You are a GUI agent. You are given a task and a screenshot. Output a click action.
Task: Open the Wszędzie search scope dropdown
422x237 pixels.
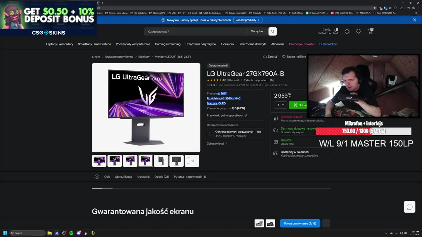259,32
